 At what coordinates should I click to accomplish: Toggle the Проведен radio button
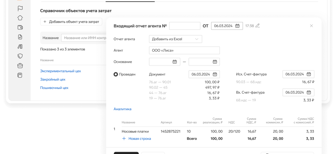(x=116, y=74)
